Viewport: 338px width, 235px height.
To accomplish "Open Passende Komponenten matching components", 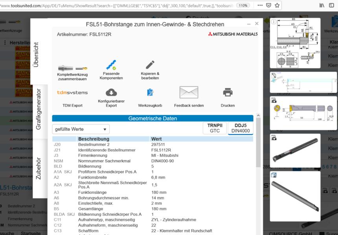I will pos(111,70).
